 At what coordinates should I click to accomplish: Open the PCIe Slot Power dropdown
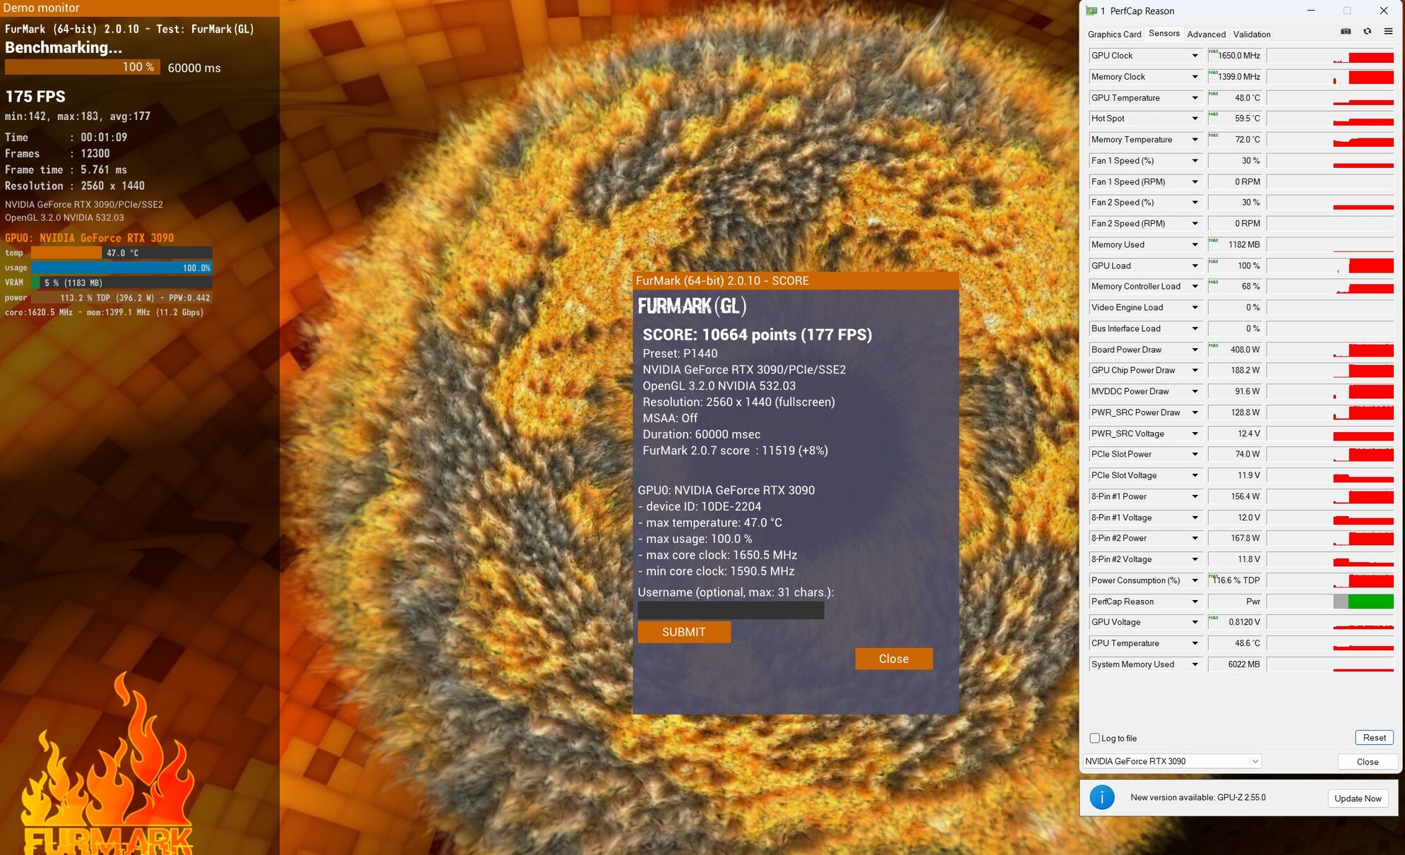pyautogui.click(x=1195, y=455)
